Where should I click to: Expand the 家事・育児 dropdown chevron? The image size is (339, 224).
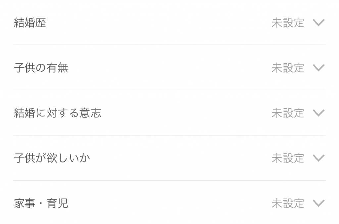click(318, 203)
